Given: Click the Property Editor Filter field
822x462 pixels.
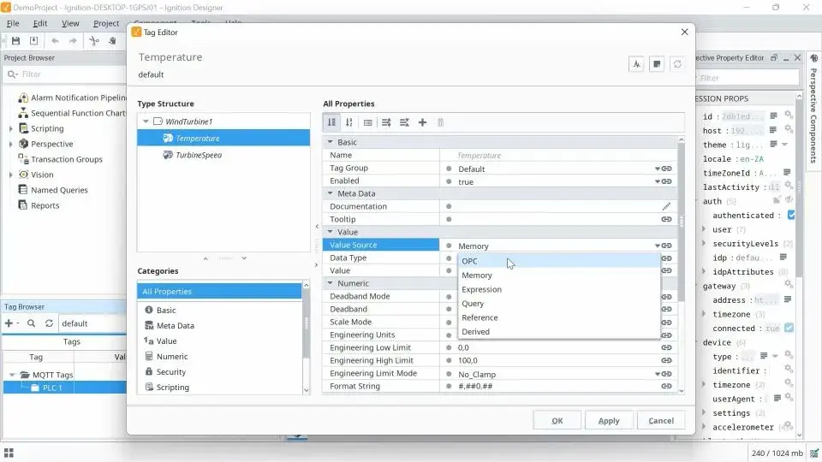Looking at the screenshot, I should [x=747, y=78].
